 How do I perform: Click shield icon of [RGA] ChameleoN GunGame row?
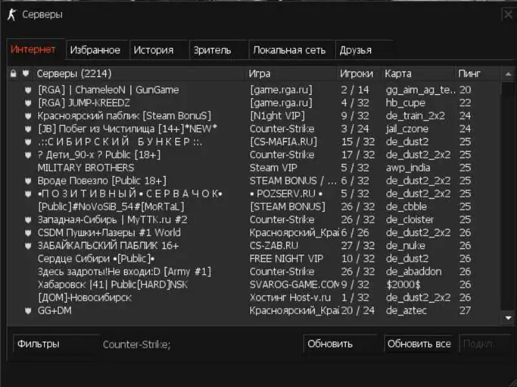coord(28,90)
